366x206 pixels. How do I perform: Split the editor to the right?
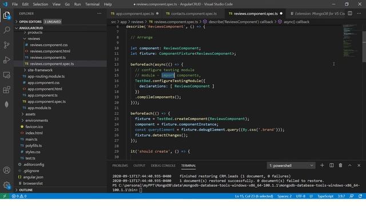click(x=350, y=14)
